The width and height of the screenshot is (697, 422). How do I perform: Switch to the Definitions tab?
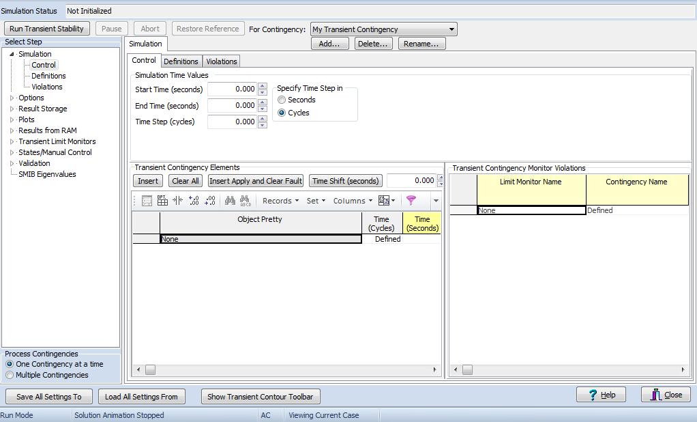[x=181, y=61]
